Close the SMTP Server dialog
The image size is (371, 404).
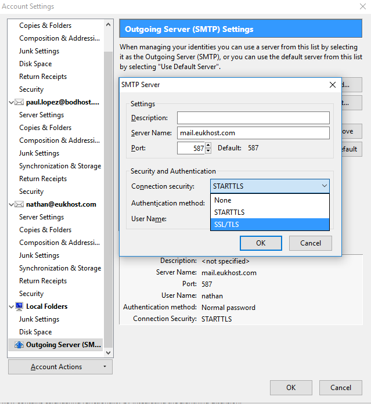(333, 85)
